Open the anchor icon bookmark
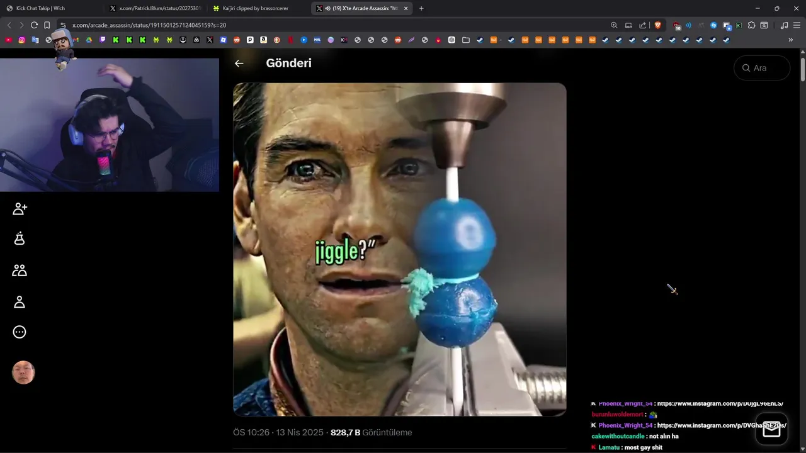The height and width of the screenshot is (453, 806). coord(183,40)
